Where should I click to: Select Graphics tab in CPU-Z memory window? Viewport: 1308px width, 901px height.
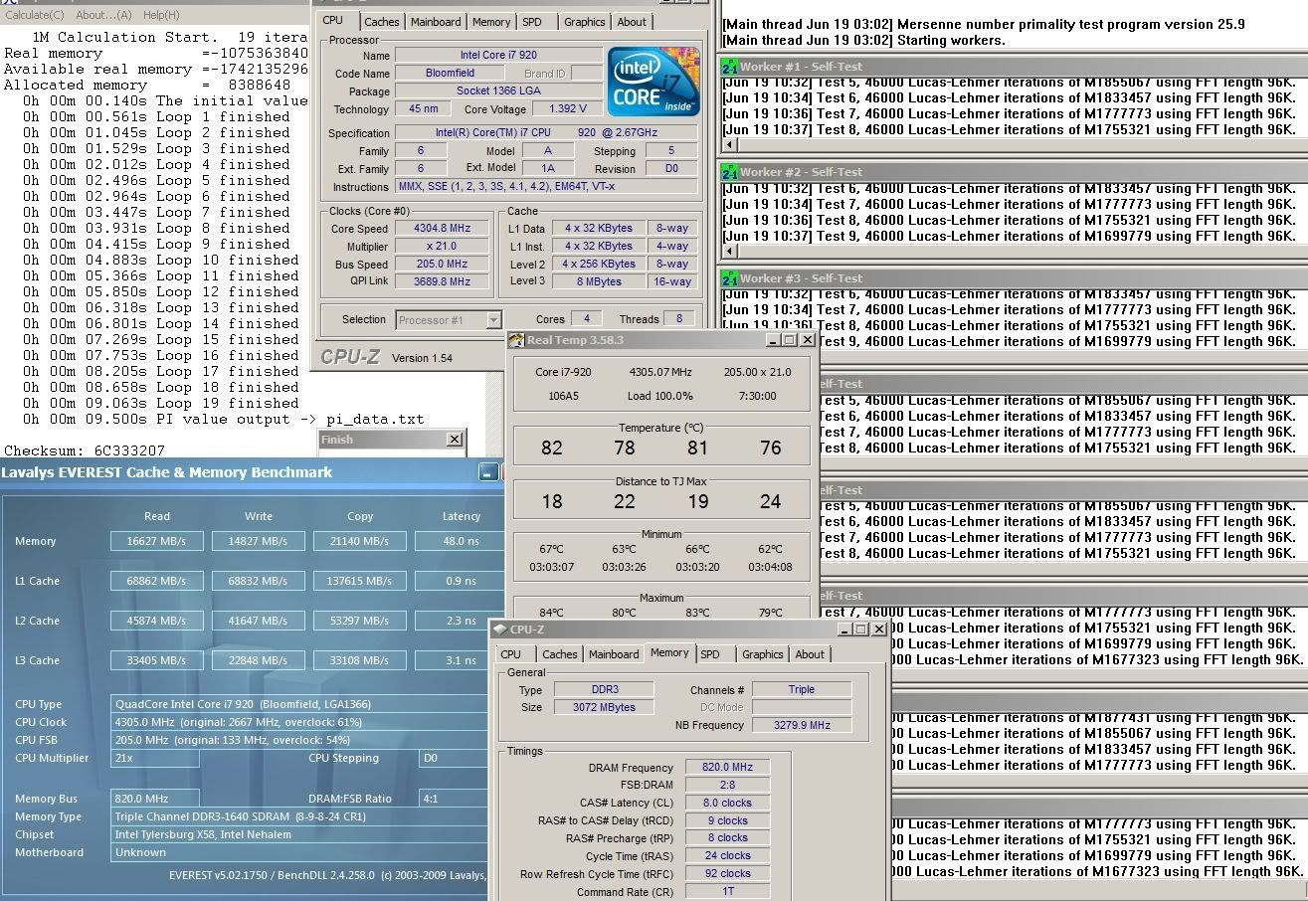[x=762, y=654]
